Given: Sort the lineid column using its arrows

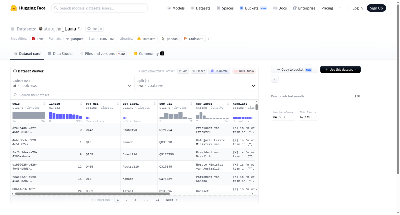Looking at the screenshot, I should (81, 104).
